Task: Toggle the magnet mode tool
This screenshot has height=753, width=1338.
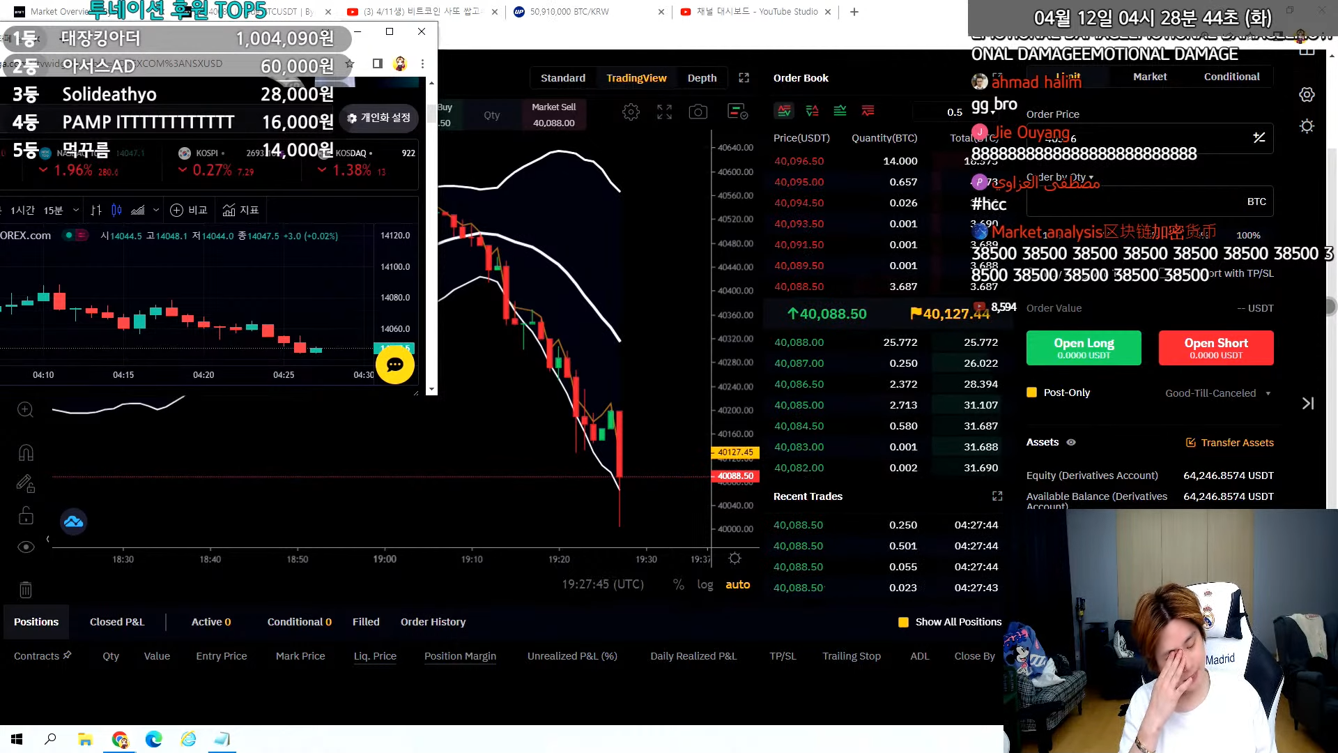Action: [26, 453]
